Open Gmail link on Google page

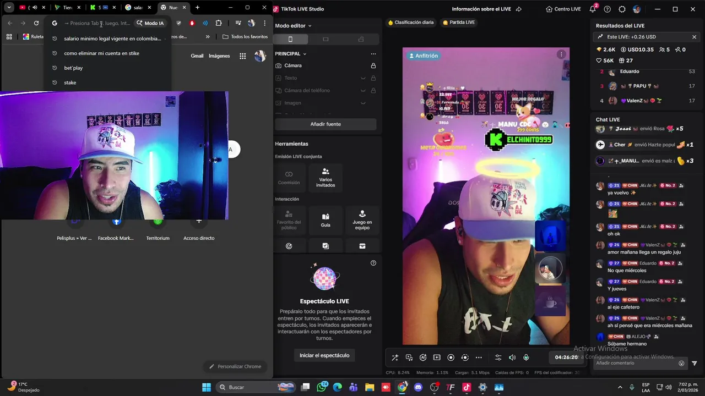click(197, 56)
